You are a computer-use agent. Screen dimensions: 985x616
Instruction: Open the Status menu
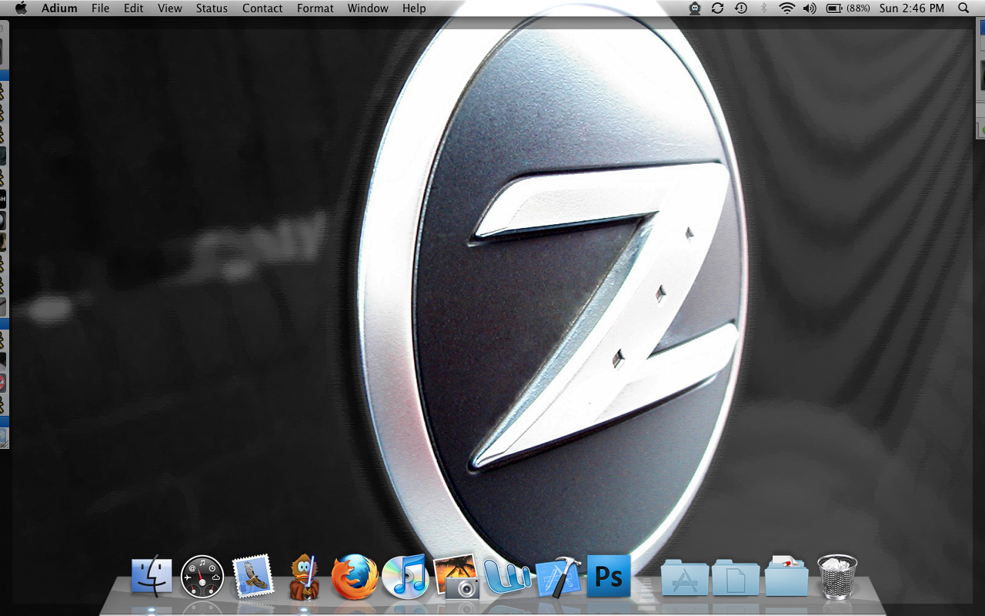click(212, 8)
